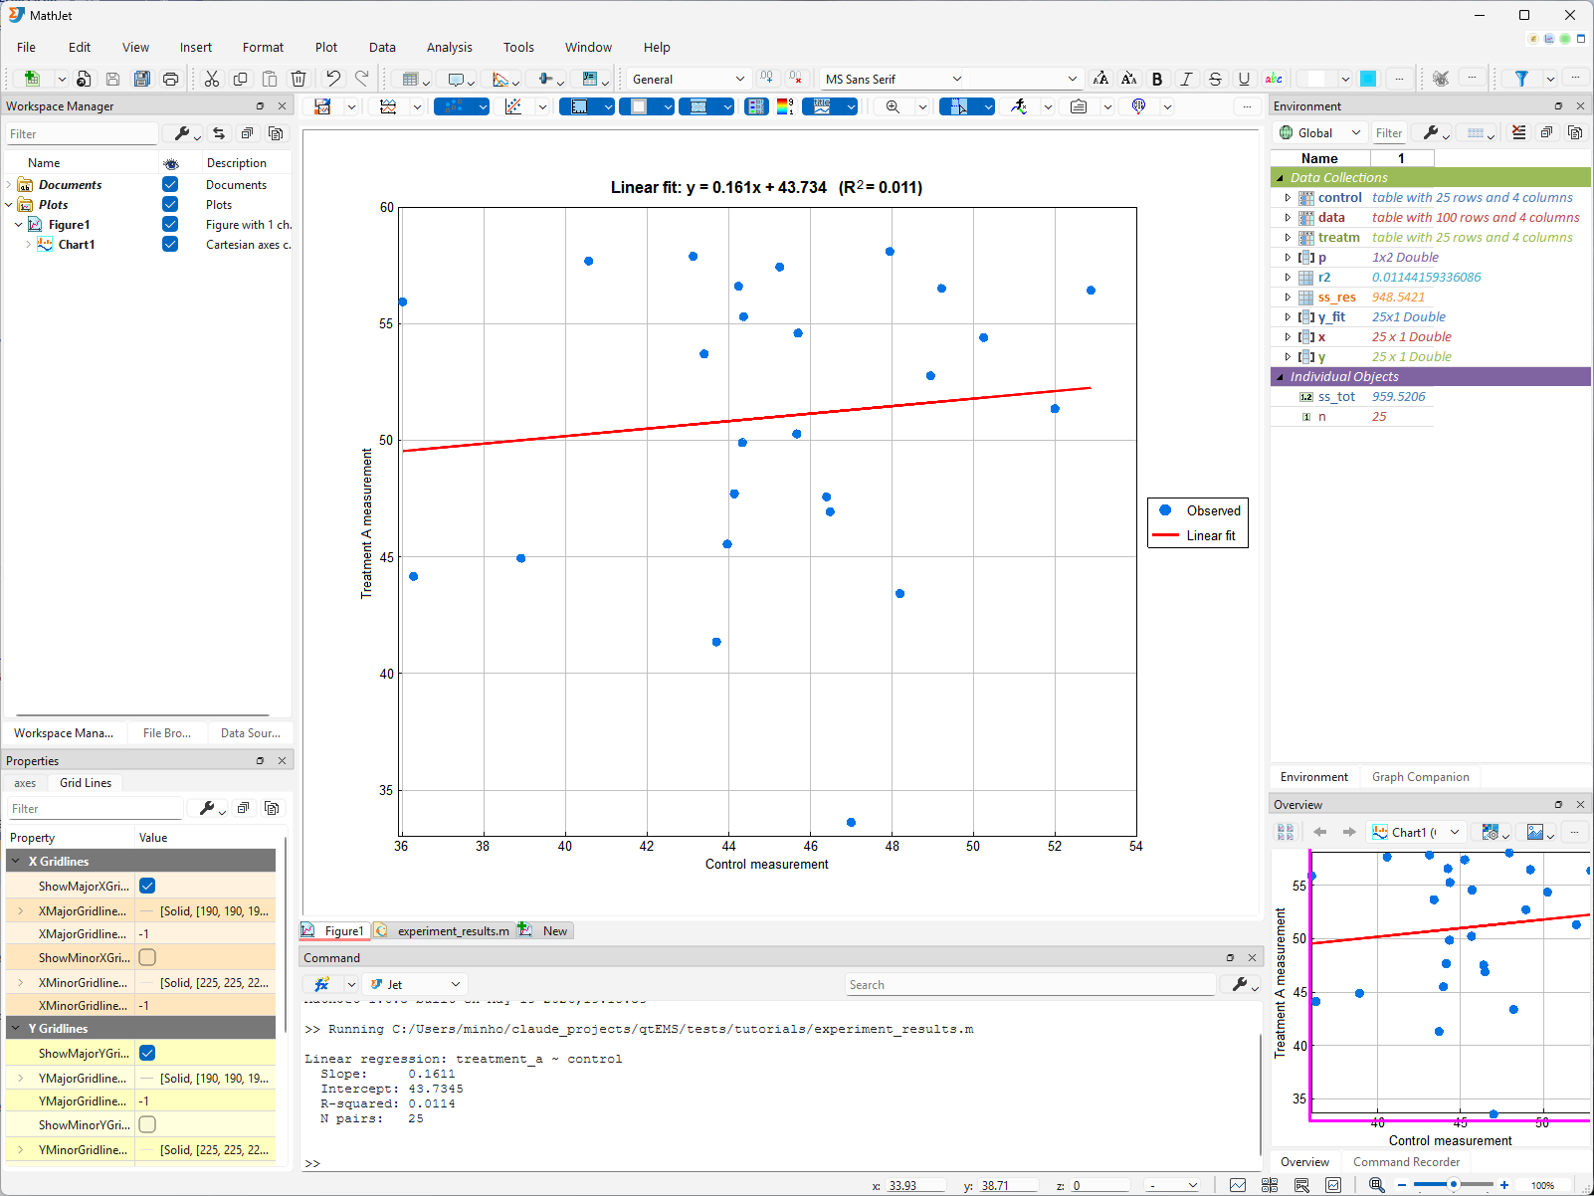Click the line chart icon in status bar
The height and width of the screenshot is (1196, 1594).
1238,1185
